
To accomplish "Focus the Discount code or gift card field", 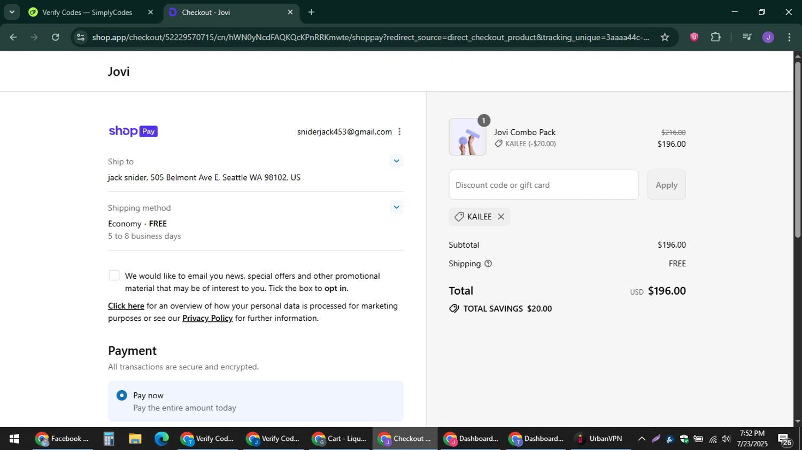I will pyautogui.click(x=544, y=185).
